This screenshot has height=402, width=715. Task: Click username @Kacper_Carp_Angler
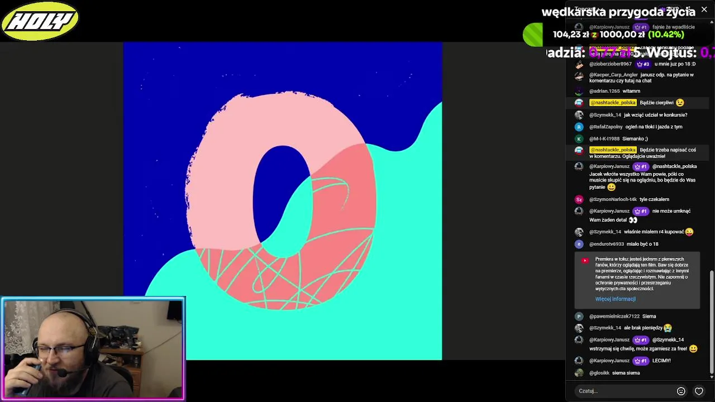(613, 75)
